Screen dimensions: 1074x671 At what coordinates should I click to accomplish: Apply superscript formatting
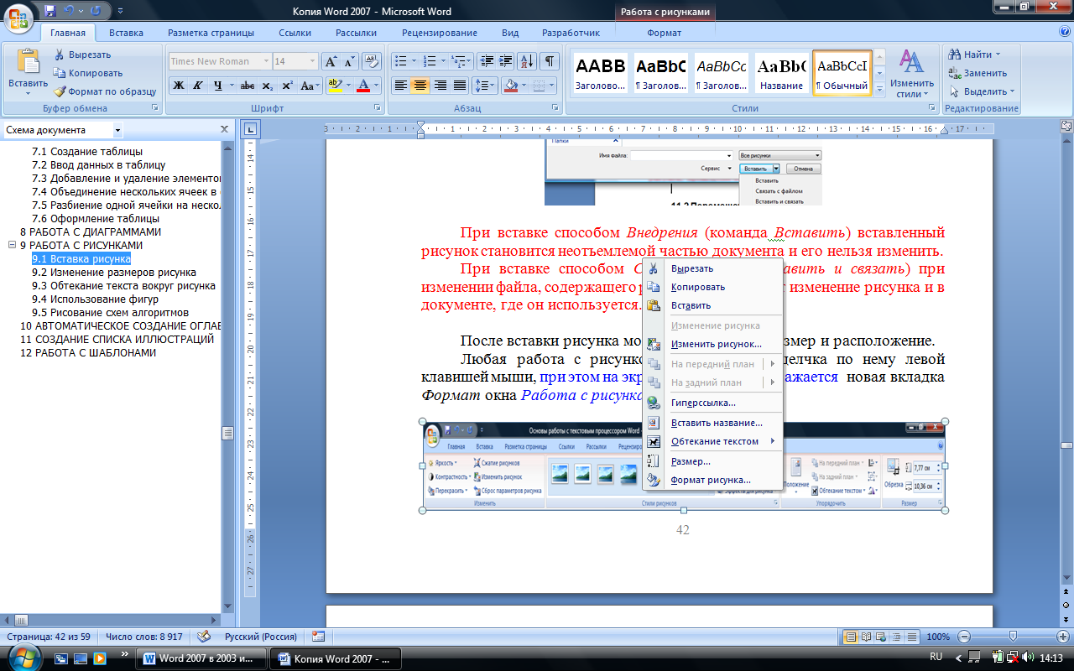(x=288, y=86)
